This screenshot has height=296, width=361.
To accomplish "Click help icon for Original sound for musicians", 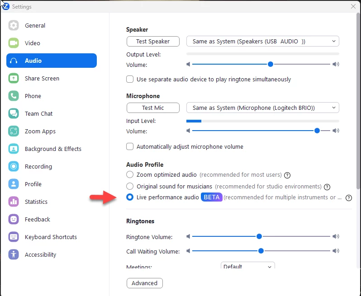I will coord(327,187).
